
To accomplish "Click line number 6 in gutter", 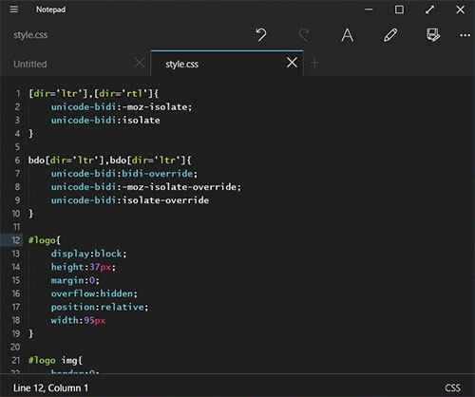I will point(18,161).
